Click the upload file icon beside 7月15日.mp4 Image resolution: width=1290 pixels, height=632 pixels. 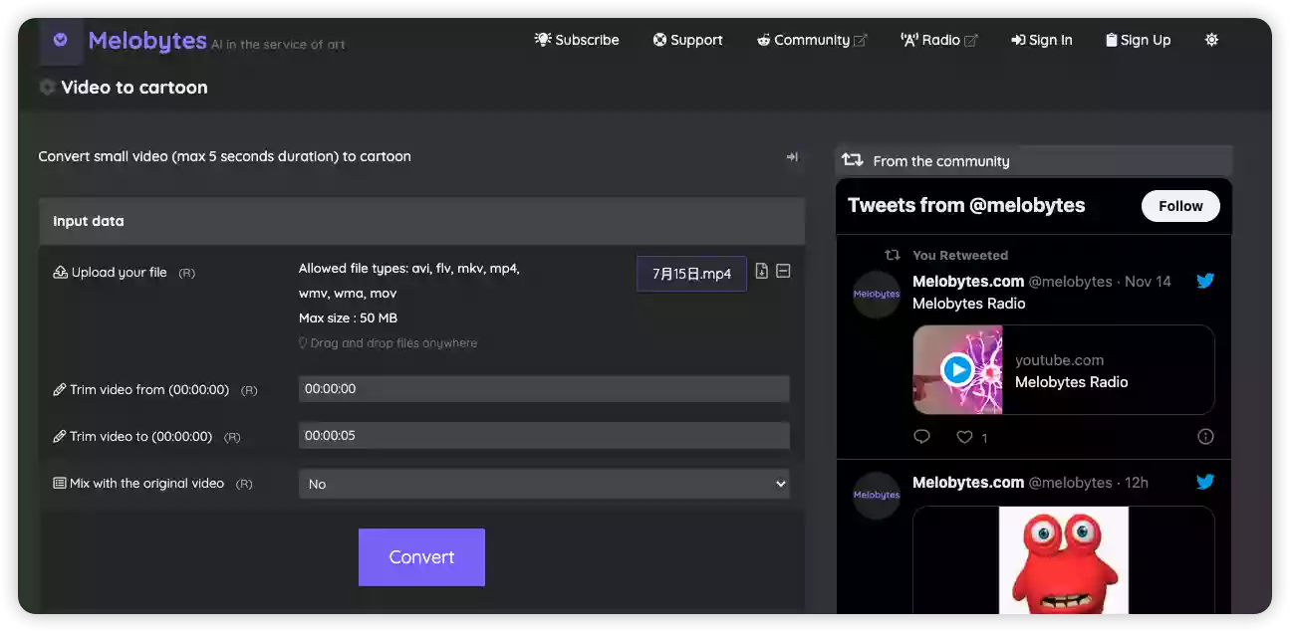pos(762,271)
